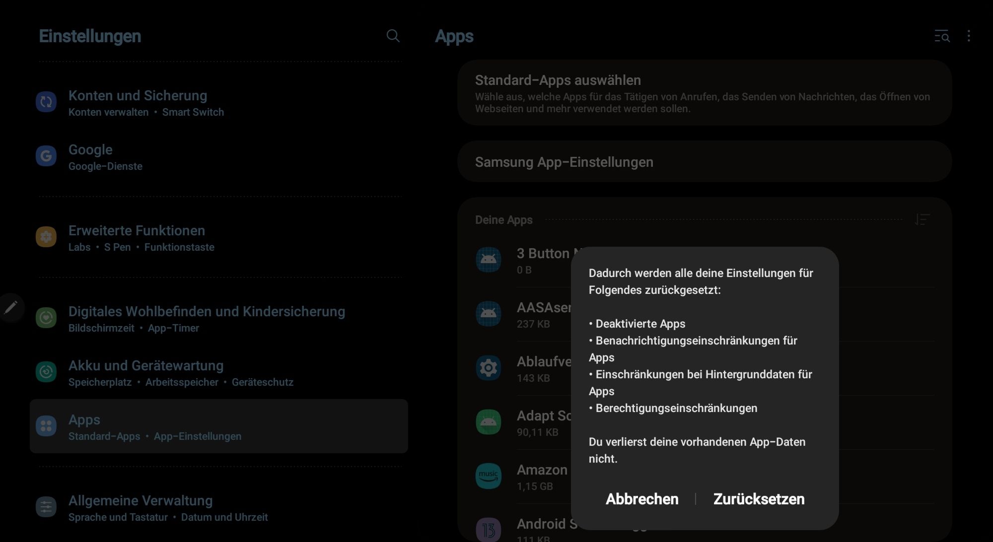Click the S Pen edit handle

[x=11, y=308]
